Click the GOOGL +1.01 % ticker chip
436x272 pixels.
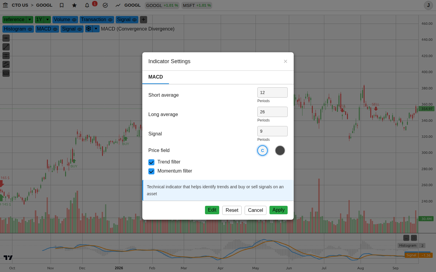[x=162, y=5]
